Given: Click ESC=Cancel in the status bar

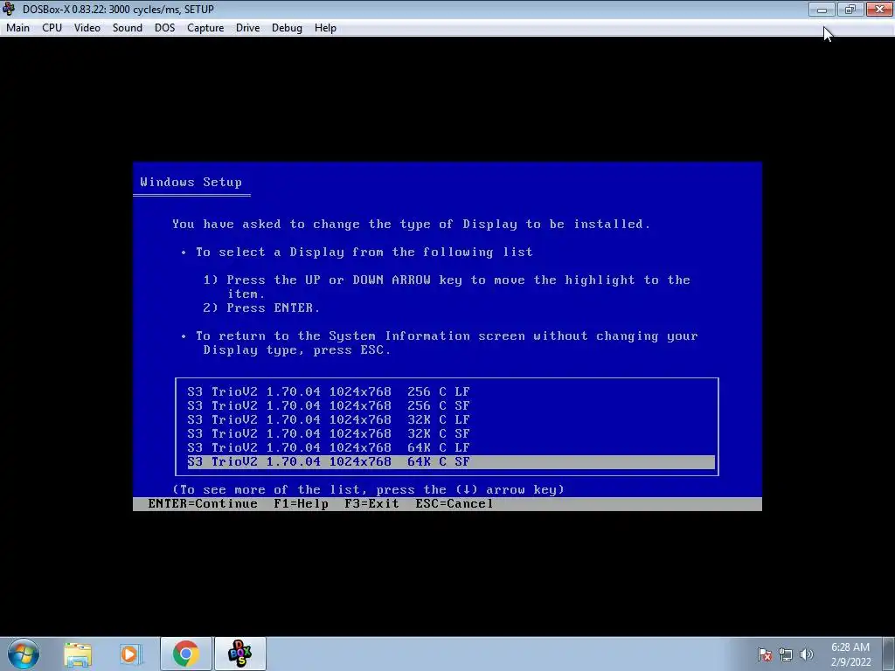Looking at the screenshot, I should click(454, 504).
